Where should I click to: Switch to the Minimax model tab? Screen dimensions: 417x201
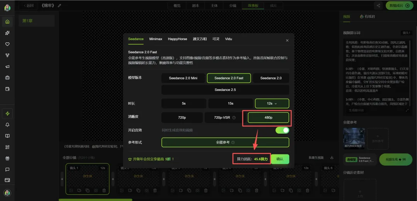pos(156,39)
